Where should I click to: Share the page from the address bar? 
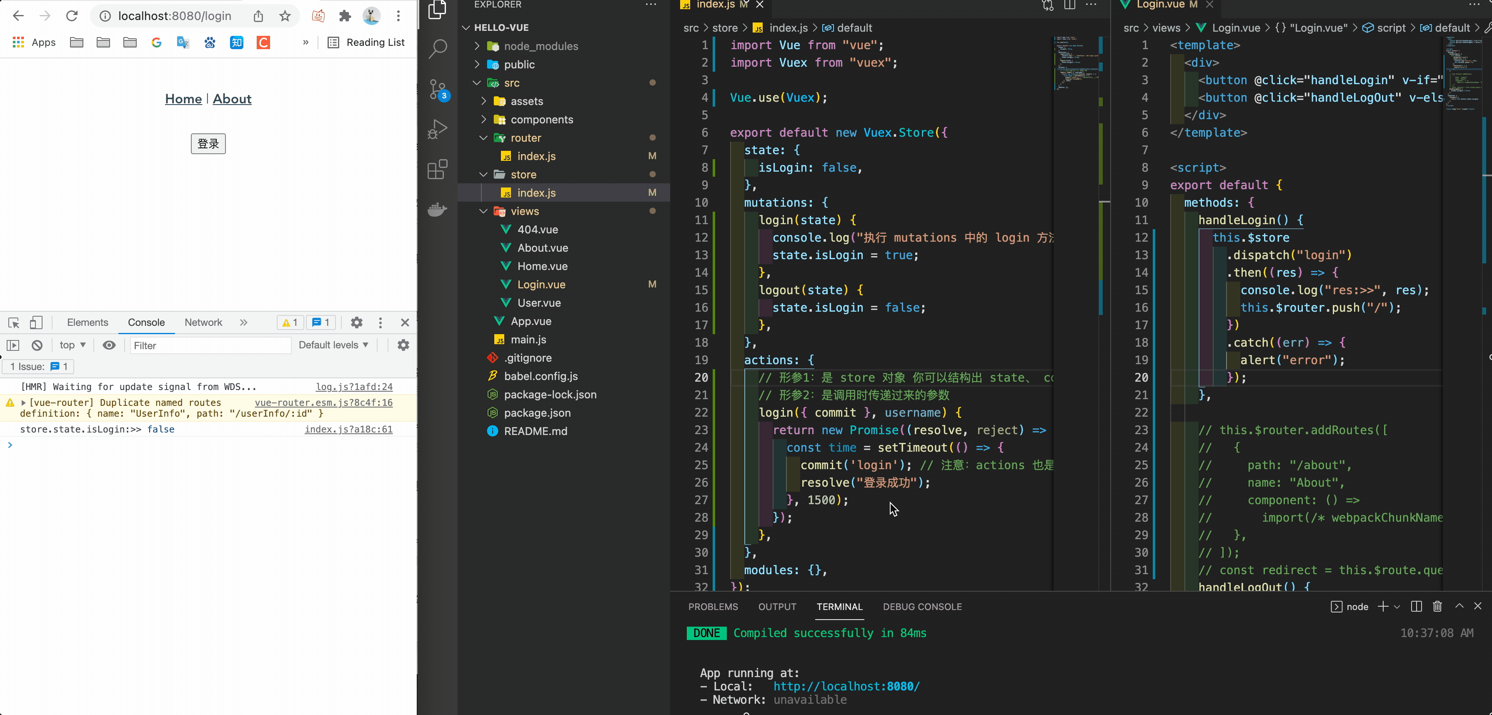[x=258, y=16]
